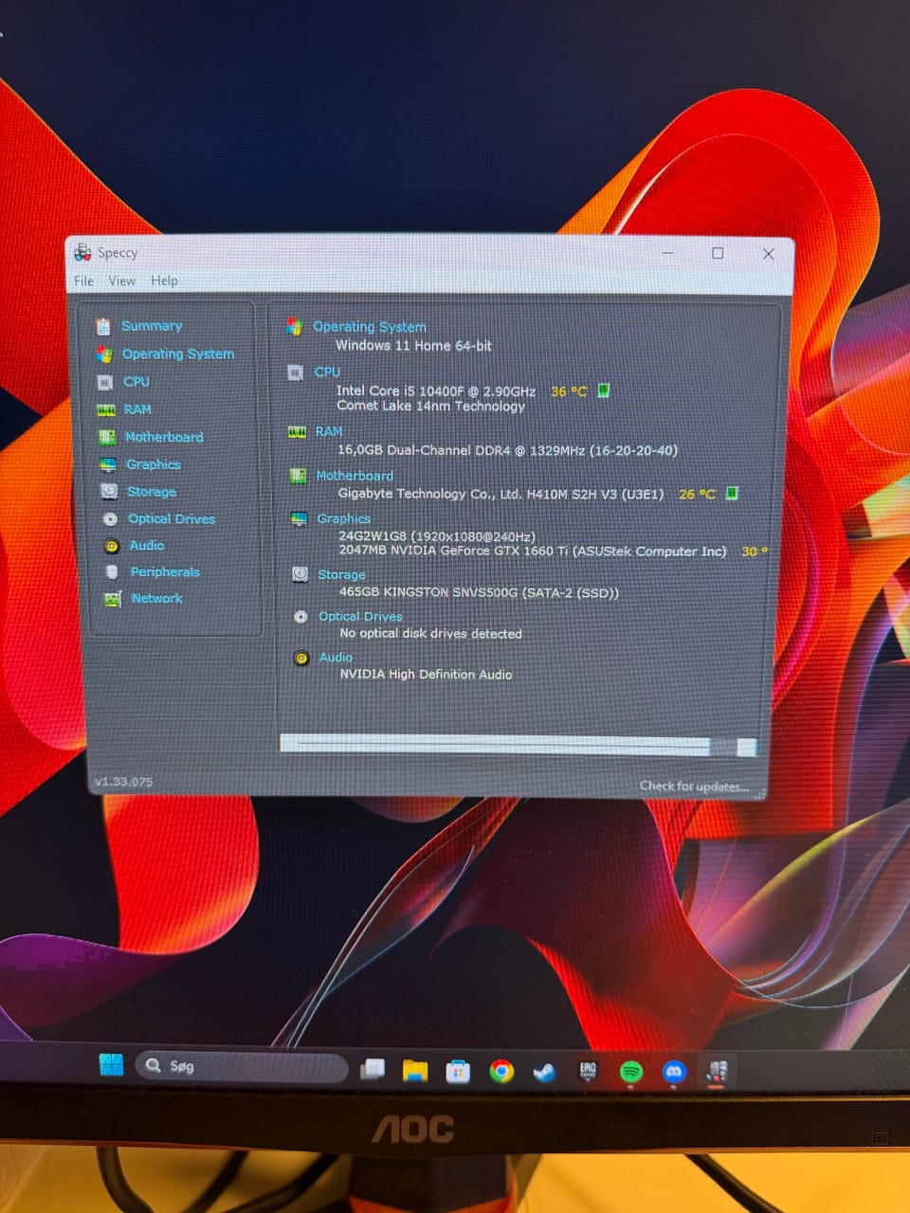Click the network card icon beside sidebar Network
This screenshot has height=1213, width=910.
click(113, 599)
